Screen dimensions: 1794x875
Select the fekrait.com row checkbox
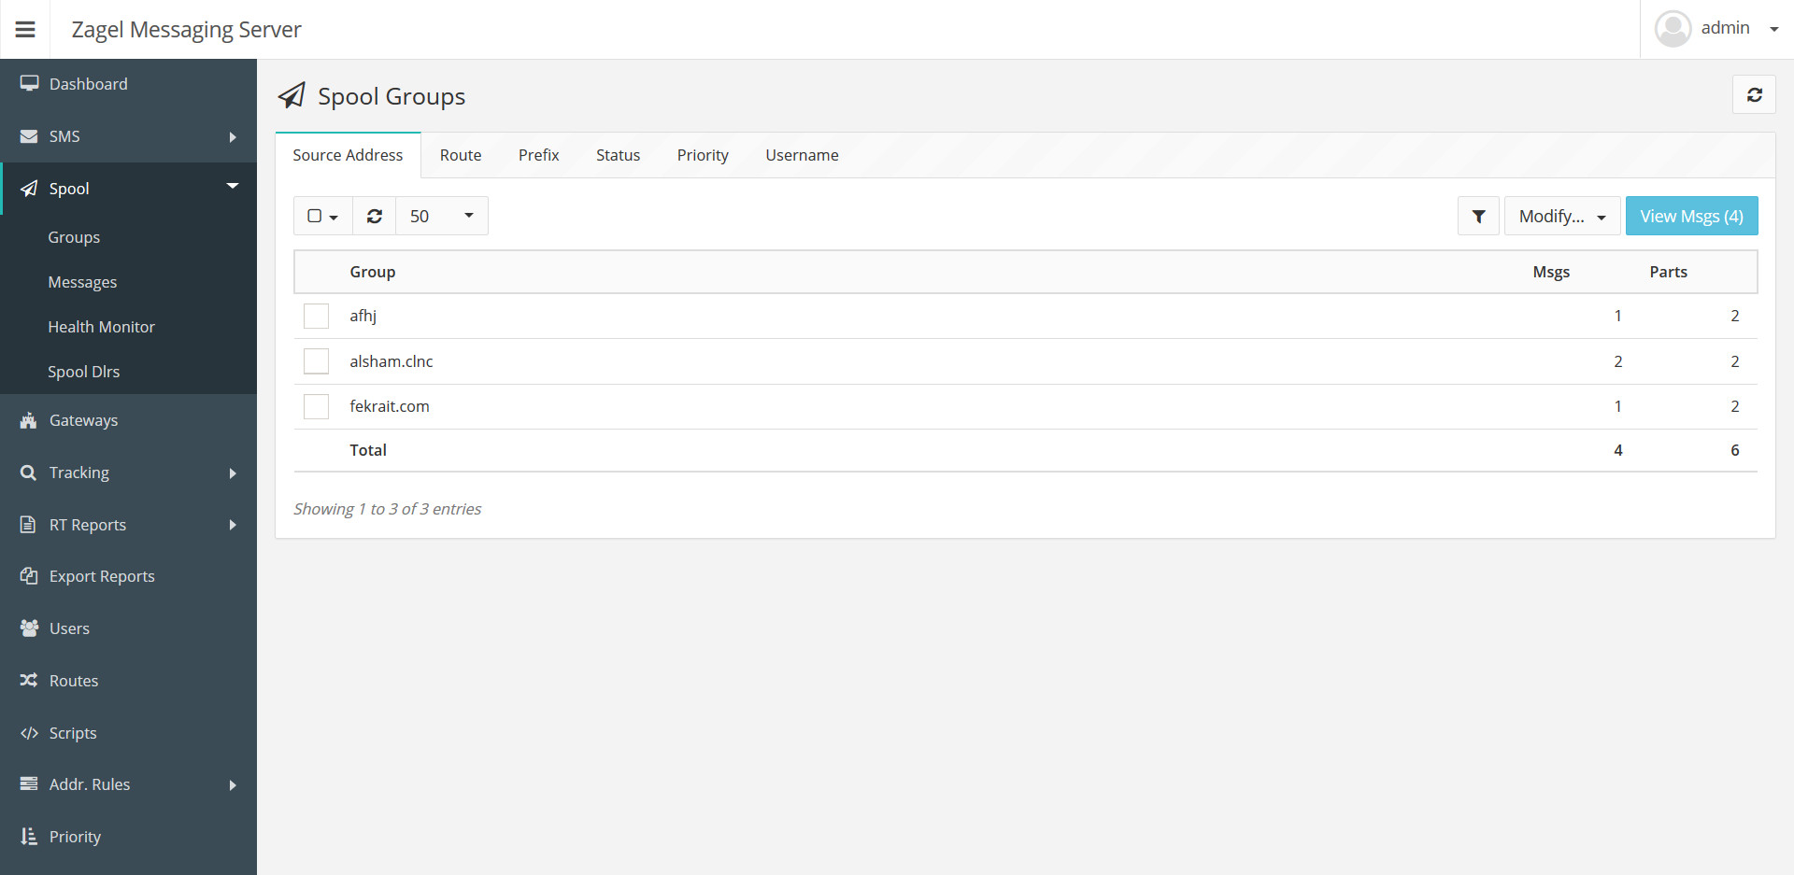pos(316,406)
